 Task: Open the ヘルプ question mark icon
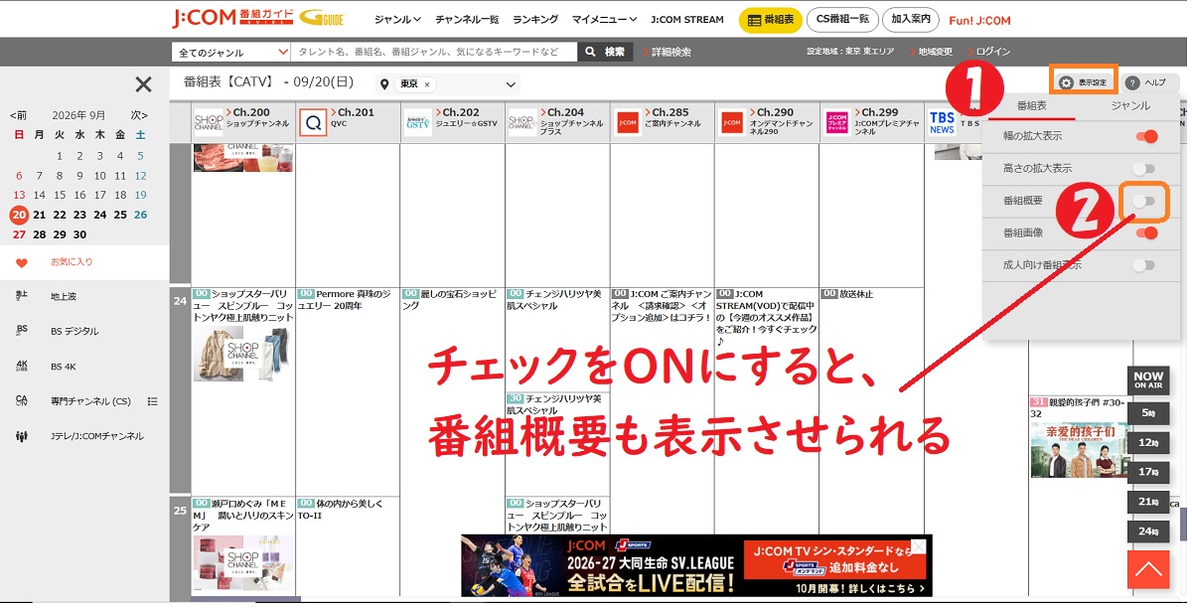[1132, 82]
